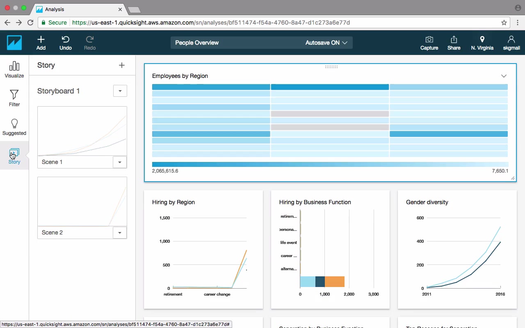This screenshot has height=328, width=525.
Task: Click the Employees by Region resize corner
Action: click(513, 178)
